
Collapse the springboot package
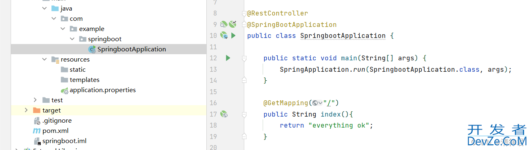[72, 39]
